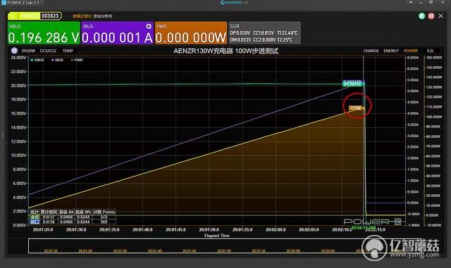Switch to the data recorder tab
Image resolution: width=451 pixels, height=268 pixels.
[82, 16]
